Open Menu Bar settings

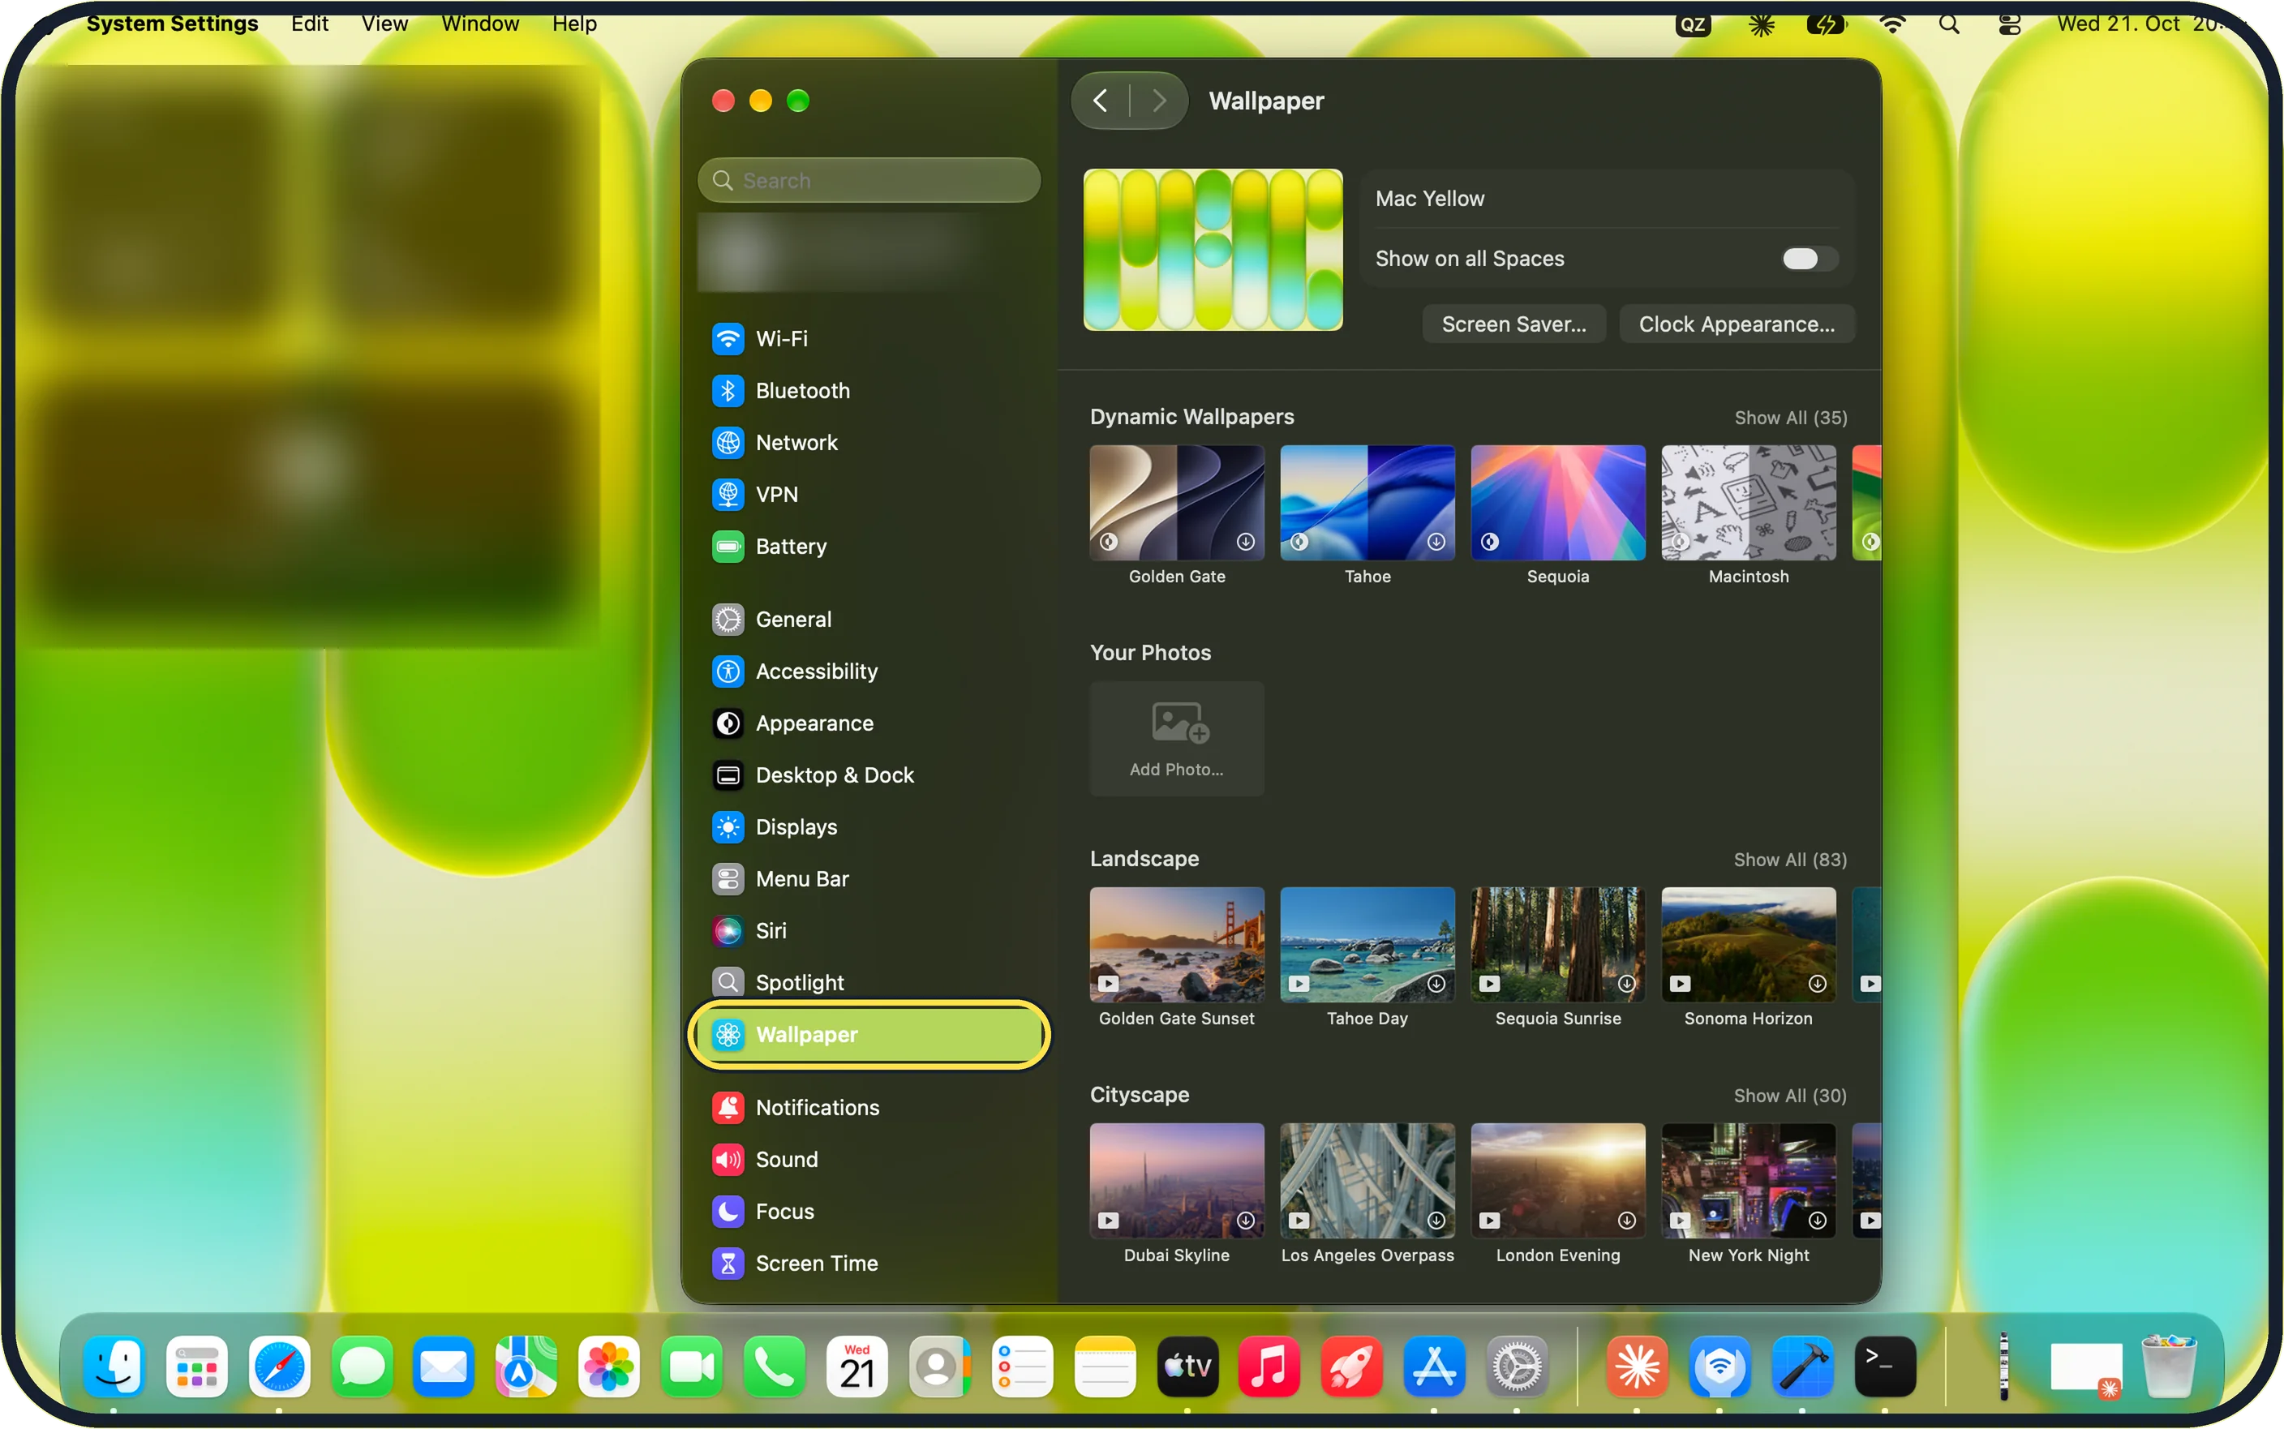pyautogui.click(x=869, y=879)
